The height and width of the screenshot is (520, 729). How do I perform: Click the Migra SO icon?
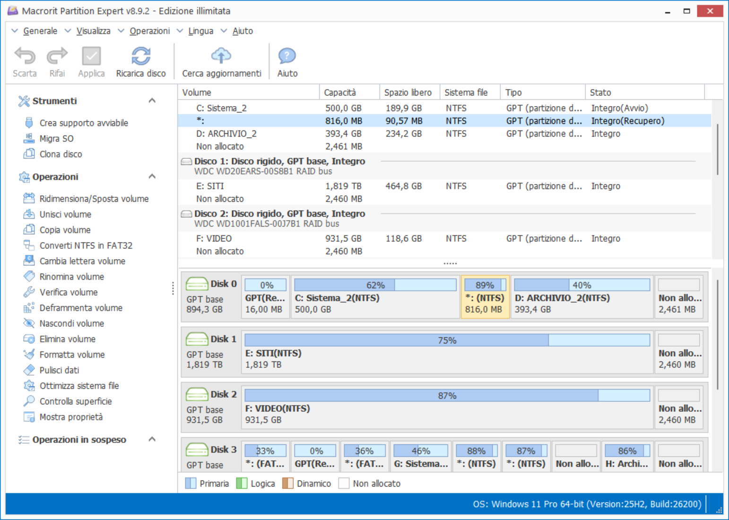[x=29, y=138]
